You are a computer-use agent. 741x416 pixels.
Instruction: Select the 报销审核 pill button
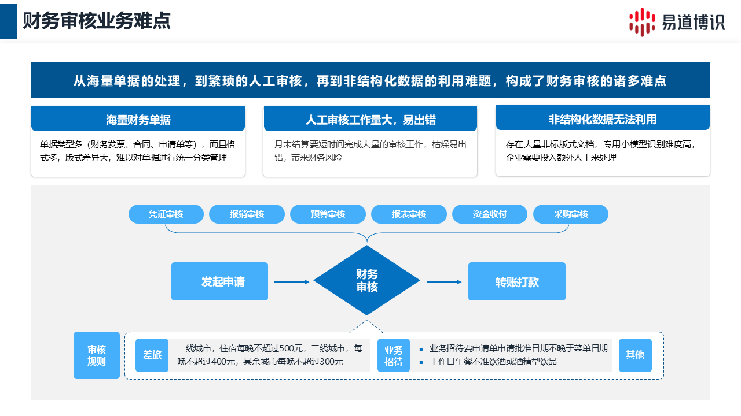pyautogui.click(x=247, y=214)
